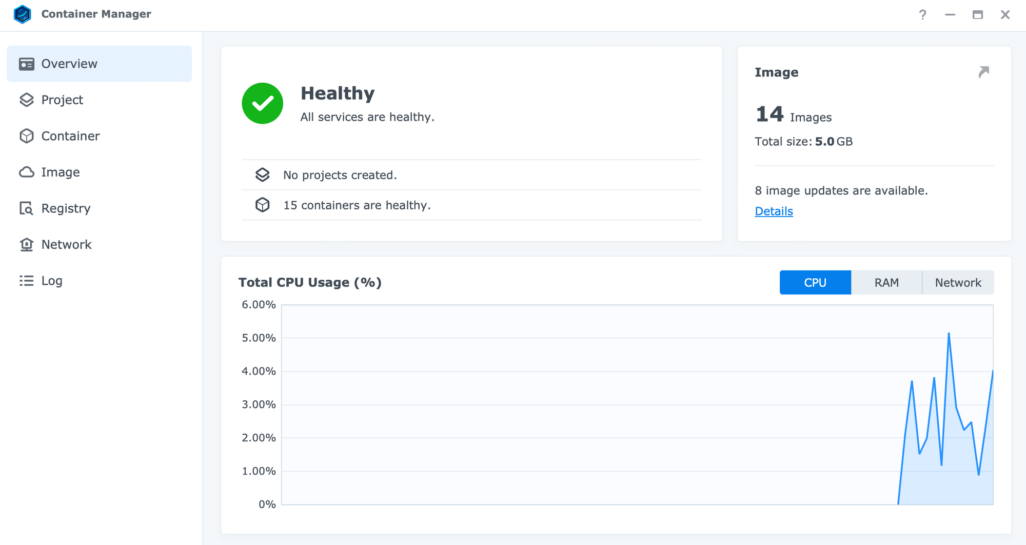Switch chart to CPU tab
The height and width of the screenshot is (545, 1026).
coord(815,282)
